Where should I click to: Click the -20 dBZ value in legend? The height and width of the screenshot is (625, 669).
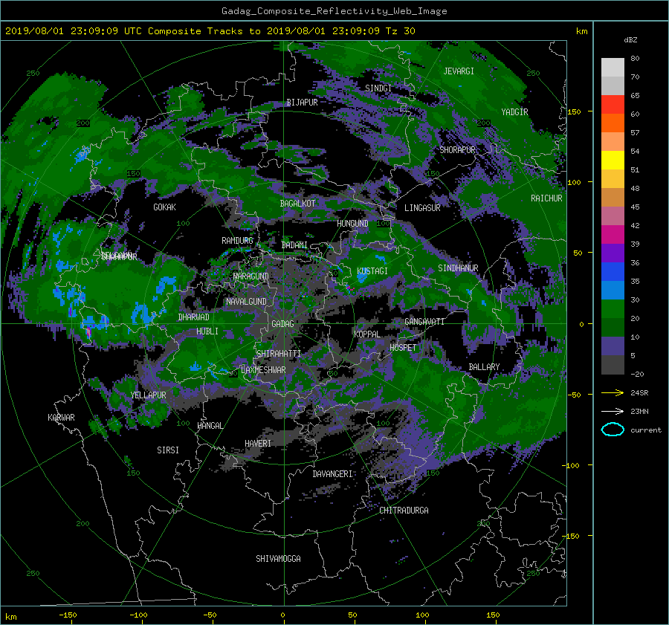636,374
